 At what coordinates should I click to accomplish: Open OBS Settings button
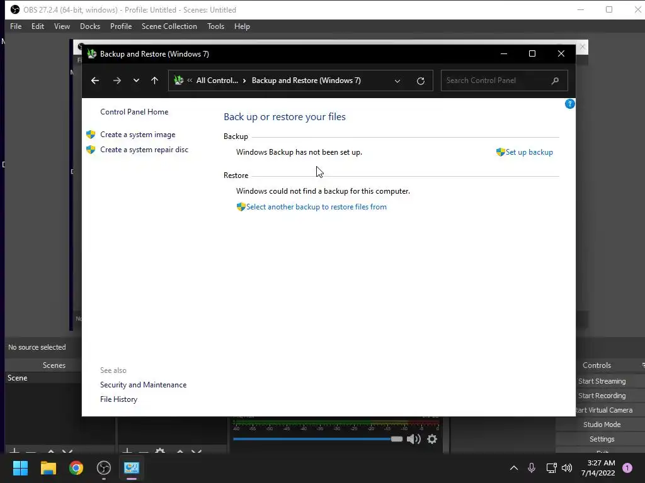(x=602, y=439)
